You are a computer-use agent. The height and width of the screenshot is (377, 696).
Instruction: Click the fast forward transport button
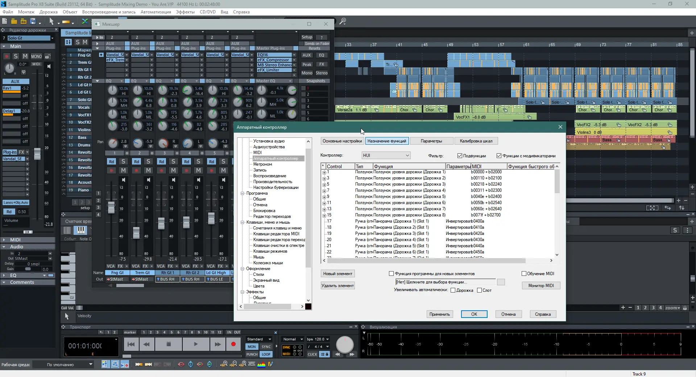[217, 344]
